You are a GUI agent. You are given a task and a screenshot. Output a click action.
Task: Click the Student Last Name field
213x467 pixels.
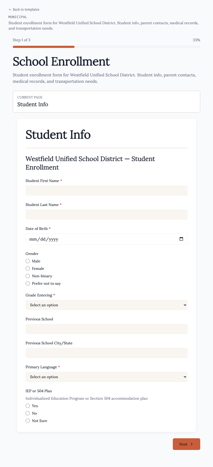point(106,214)
